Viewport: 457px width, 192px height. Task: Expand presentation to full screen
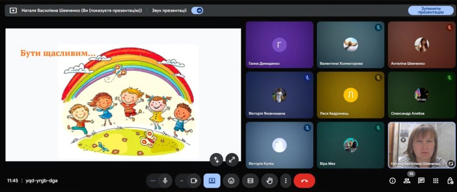pyautogui.click(x=232, y=159)
